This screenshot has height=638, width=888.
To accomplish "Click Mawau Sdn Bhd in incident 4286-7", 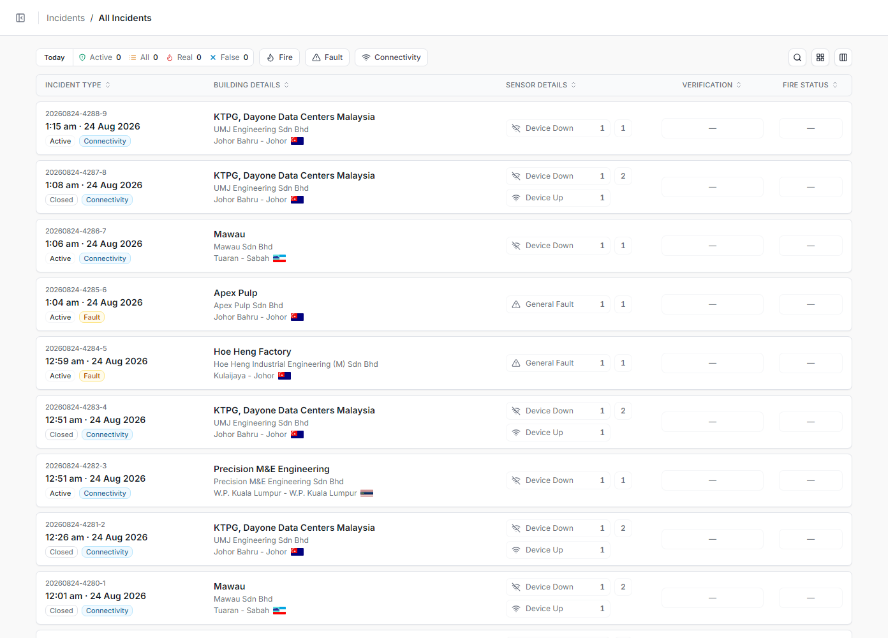I will (x=243, y=247).
